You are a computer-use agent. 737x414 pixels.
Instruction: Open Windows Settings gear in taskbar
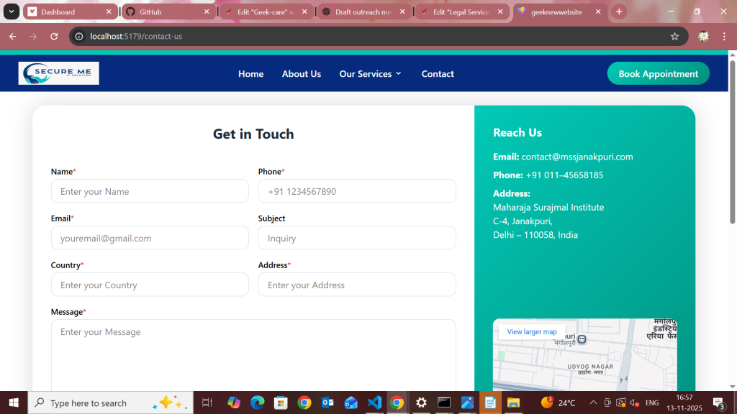tap(421, 402)
